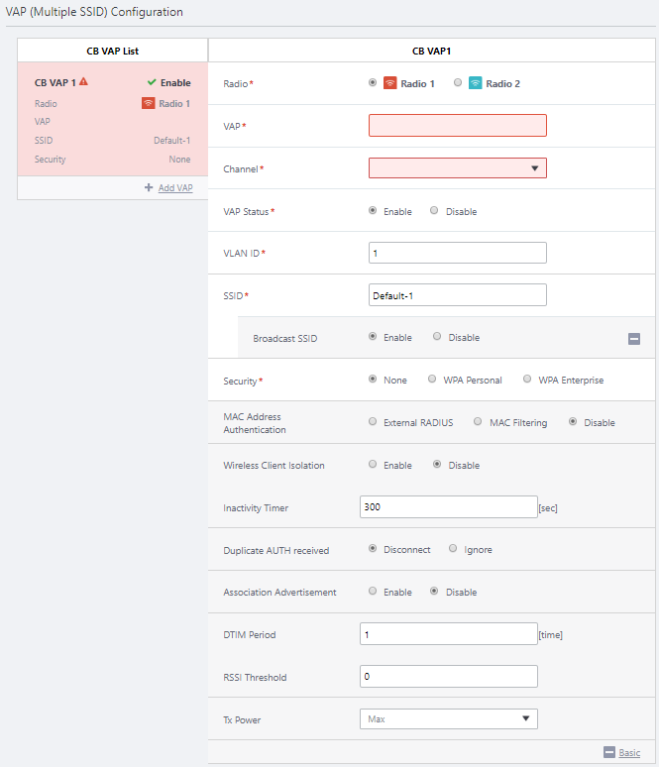
Task: Click the Add VAP link
Action: coord(175,187)
